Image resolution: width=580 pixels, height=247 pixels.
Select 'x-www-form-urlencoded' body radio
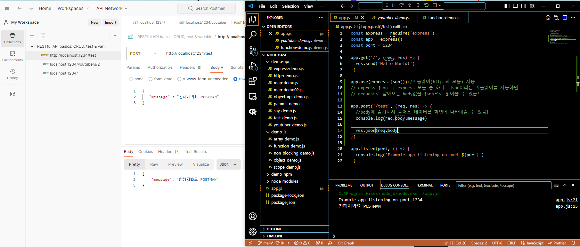[179, 79]
